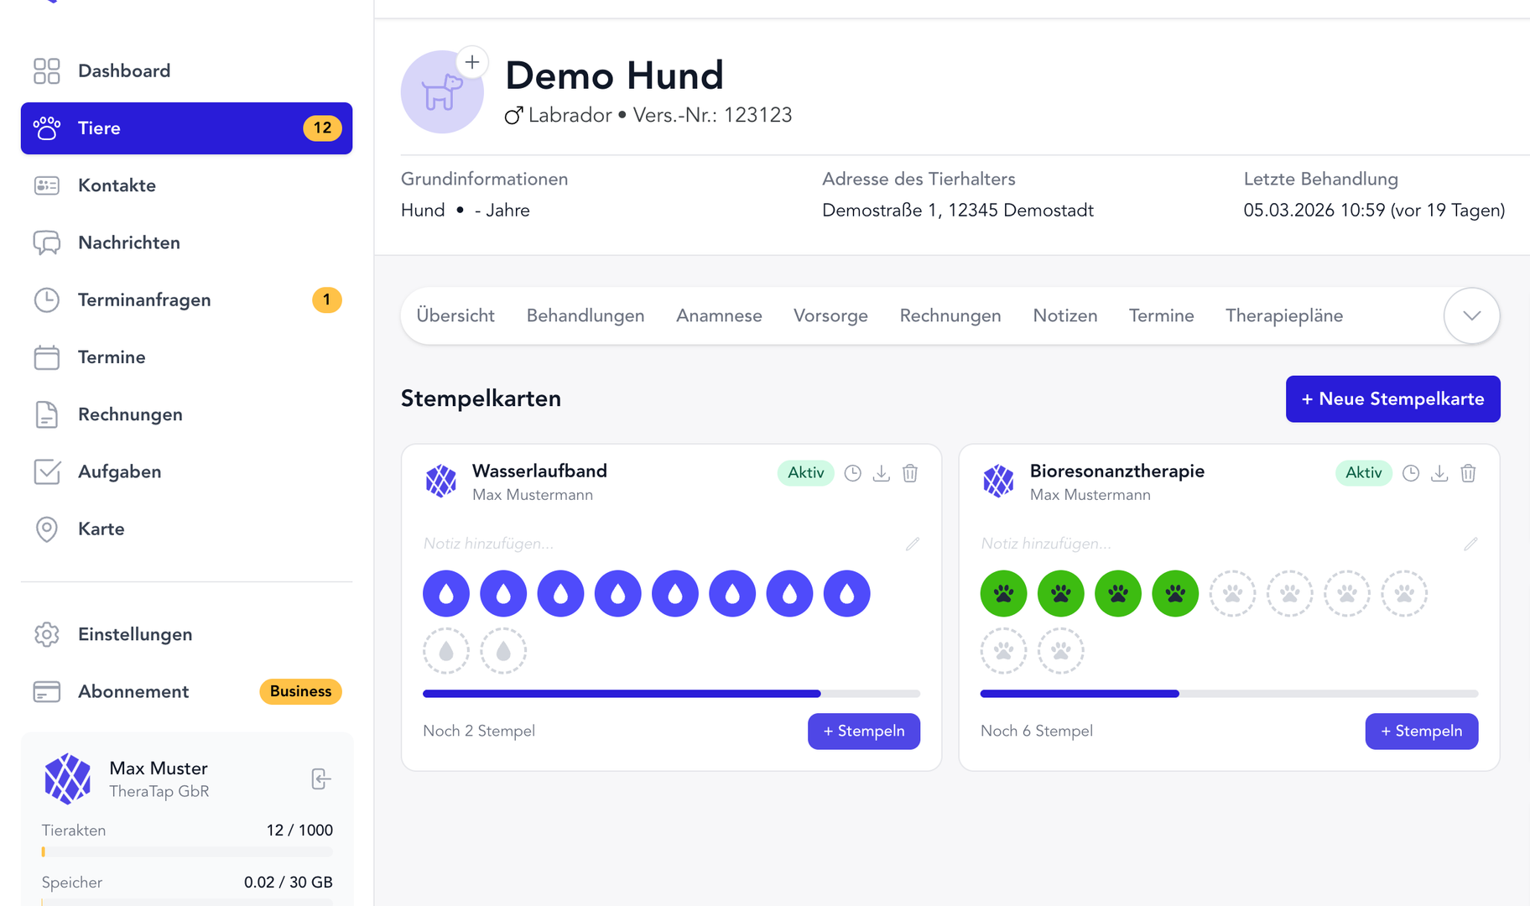Viewport: 1530px width, 906px height.
Task: Edit note pencil on Wasserlaufband card
Action: [x=913, y=544]
